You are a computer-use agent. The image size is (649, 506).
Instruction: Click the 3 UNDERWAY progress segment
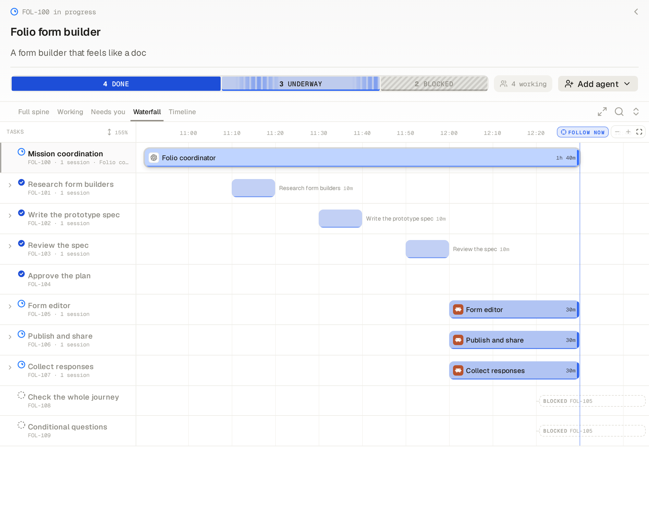tap(301, 84)
